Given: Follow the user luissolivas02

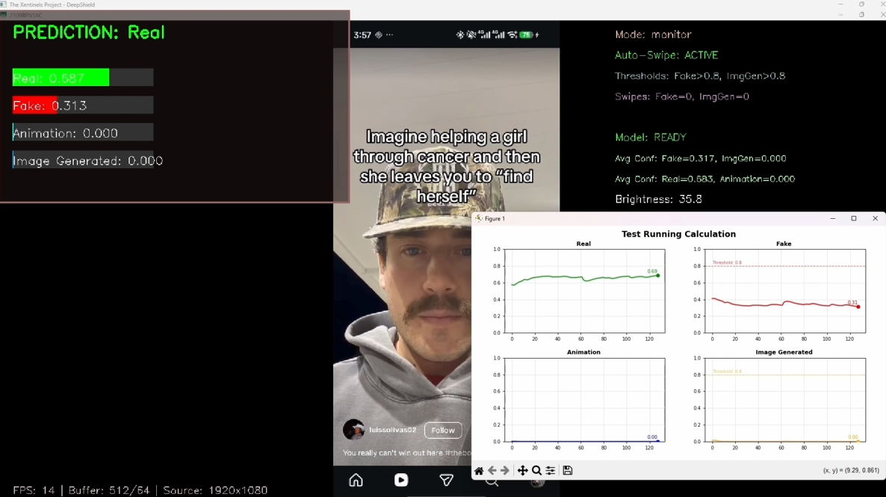Looking at the screenshot, I should click(442, 430).
